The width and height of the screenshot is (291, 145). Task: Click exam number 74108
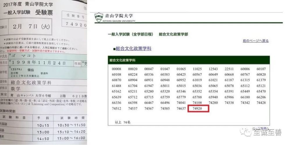(197, 103)
